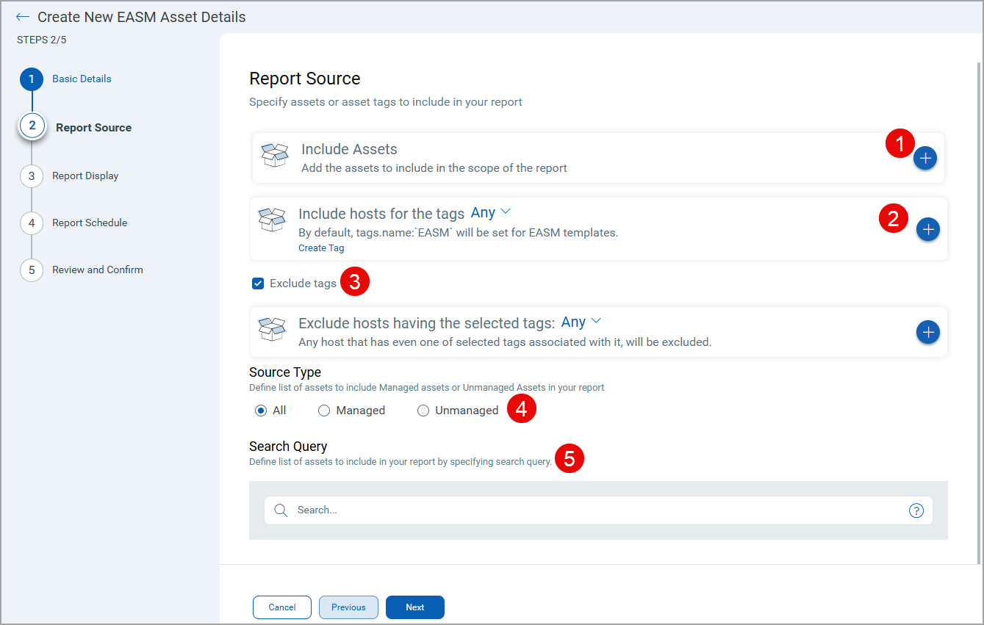Select the Unmanaged source type
This screenshot has height=625, width=984.
(423, 411)
